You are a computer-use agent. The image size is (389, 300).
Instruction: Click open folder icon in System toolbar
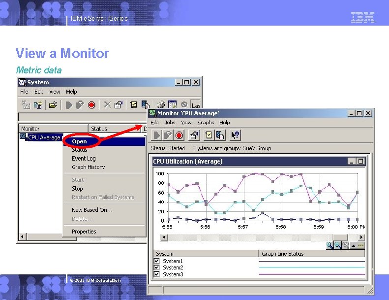click(x=53, y=105)
